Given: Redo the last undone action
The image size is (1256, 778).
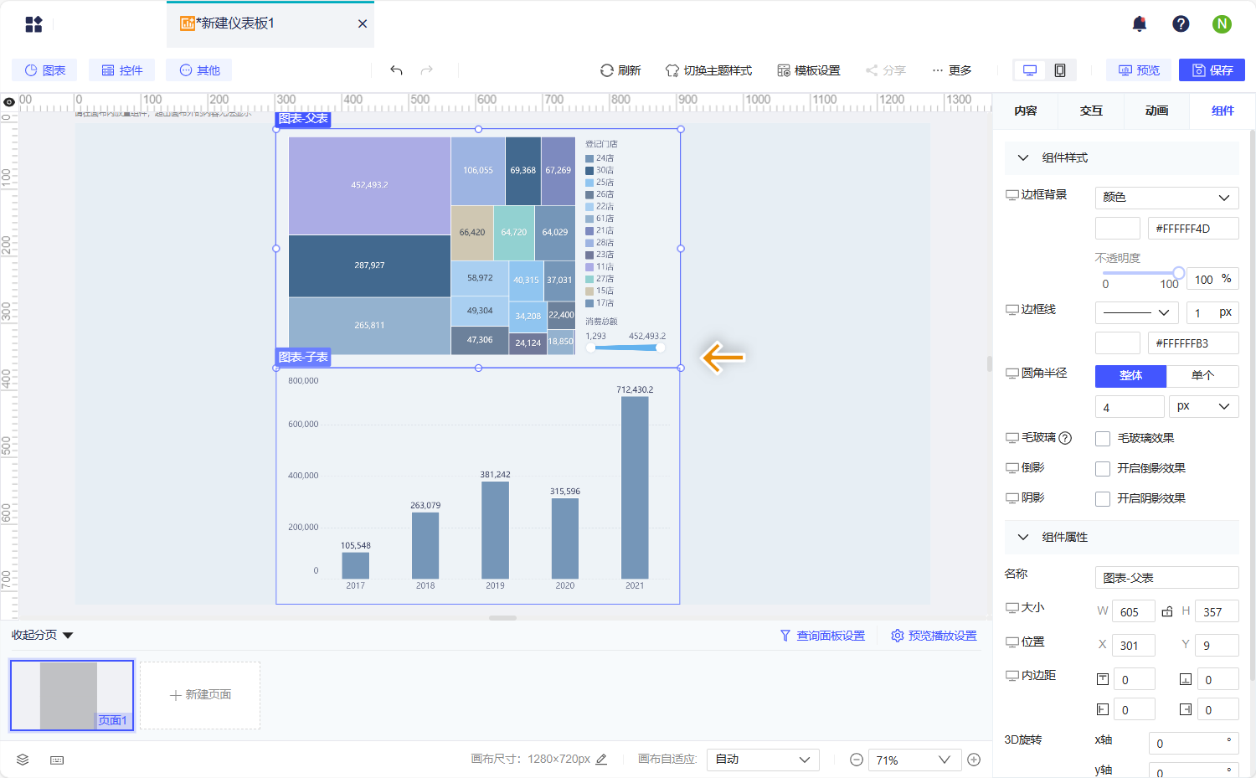Looking at the screenshot, I should [427, 70].
